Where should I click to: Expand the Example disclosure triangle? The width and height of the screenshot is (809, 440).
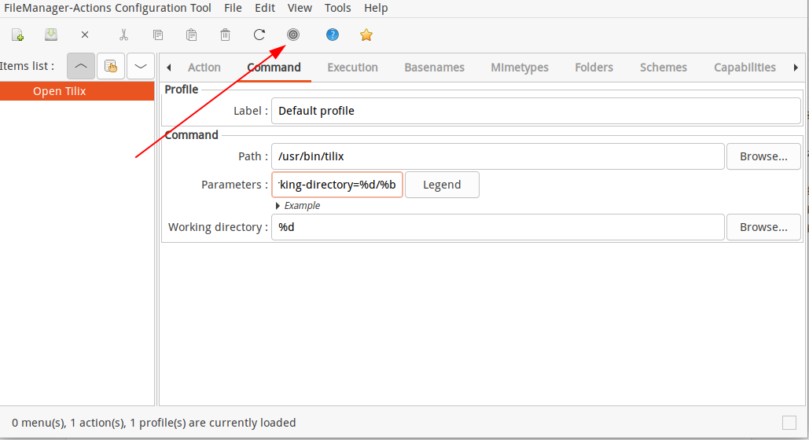[x=278, y=206]
